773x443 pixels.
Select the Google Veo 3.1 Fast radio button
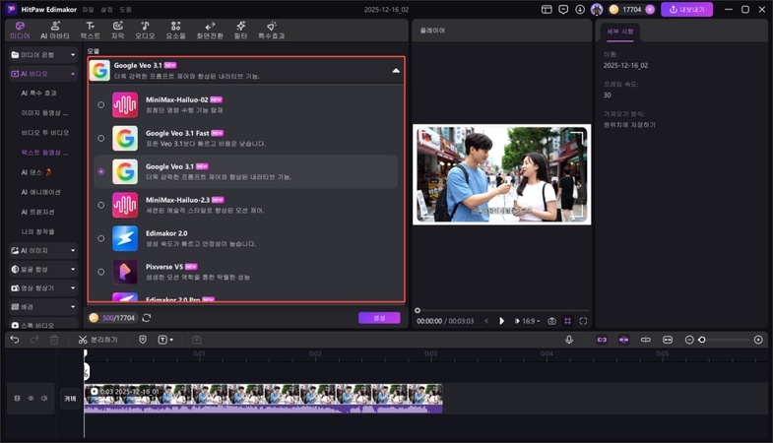coord(101,139)
